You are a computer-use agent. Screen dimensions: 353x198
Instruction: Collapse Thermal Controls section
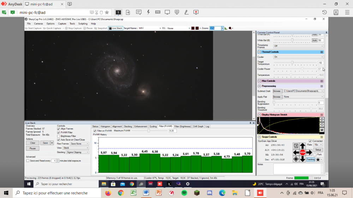point(259,52)
